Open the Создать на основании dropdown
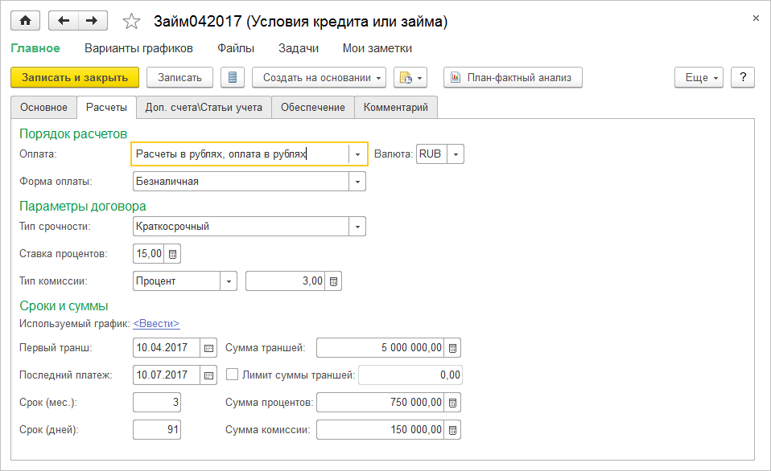The height and width of the screenshot is (471, 771). pos(320,78)
